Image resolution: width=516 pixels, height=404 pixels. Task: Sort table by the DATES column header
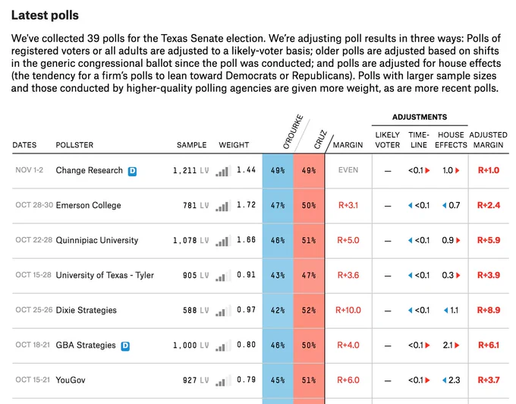[24, 145]
